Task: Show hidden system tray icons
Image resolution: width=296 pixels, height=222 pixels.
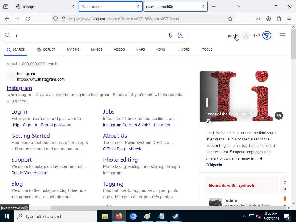Action: click(245, 216)
